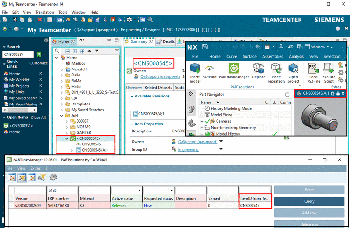The height and width of the screenshot is (228, 350).
Task: Click Query button in PARTlinkManager
Action: (x=309, y=201)
